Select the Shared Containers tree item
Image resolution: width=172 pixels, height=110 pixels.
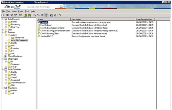click(15, 56)
